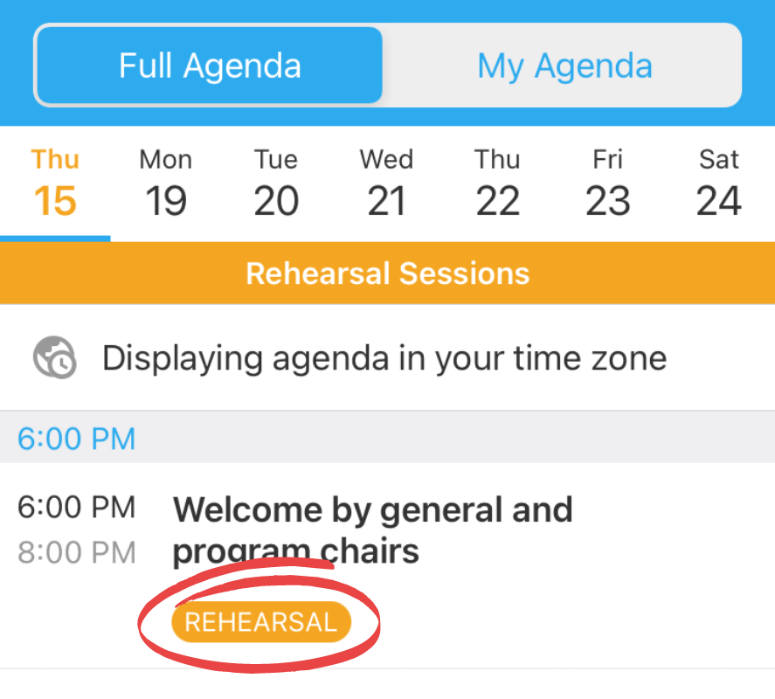Open the Welcome by general and program chairs session
The image size is (775, 699).
pyautogui.click(x=372, y=529)
